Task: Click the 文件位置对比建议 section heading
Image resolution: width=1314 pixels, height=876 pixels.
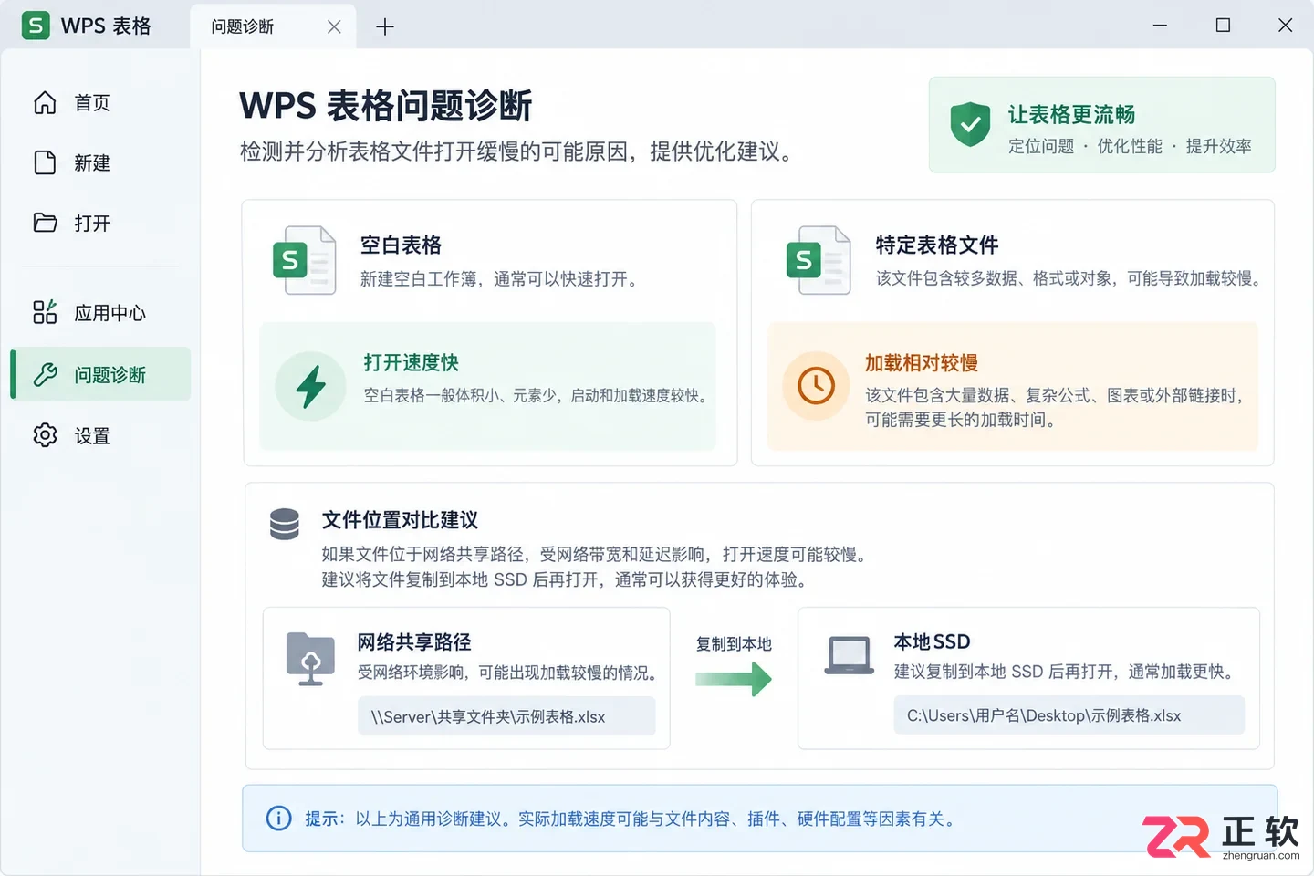Action: (x=400, y=520)
